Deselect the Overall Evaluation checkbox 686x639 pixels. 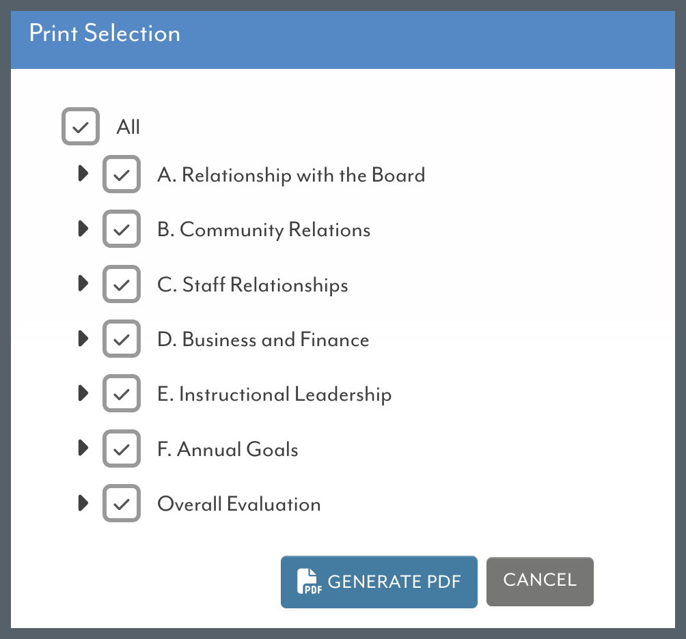tap(122, 503)
